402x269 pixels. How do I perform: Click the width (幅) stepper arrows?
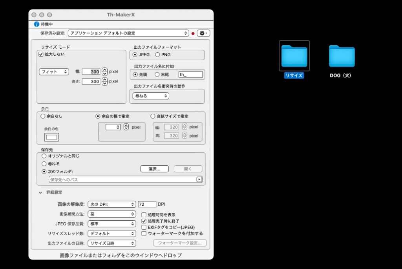(104, 72)
